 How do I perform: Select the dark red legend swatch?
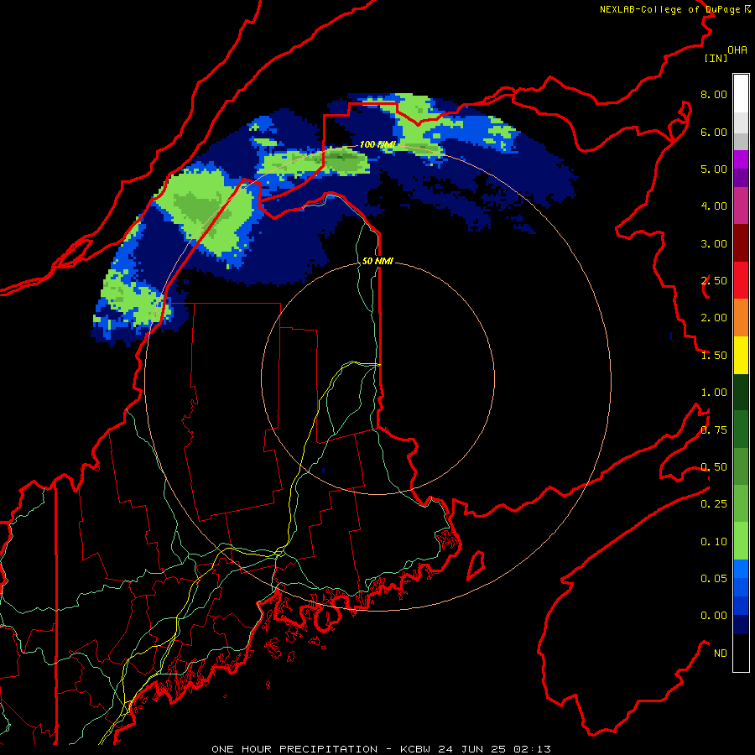(x=741, y=243)
